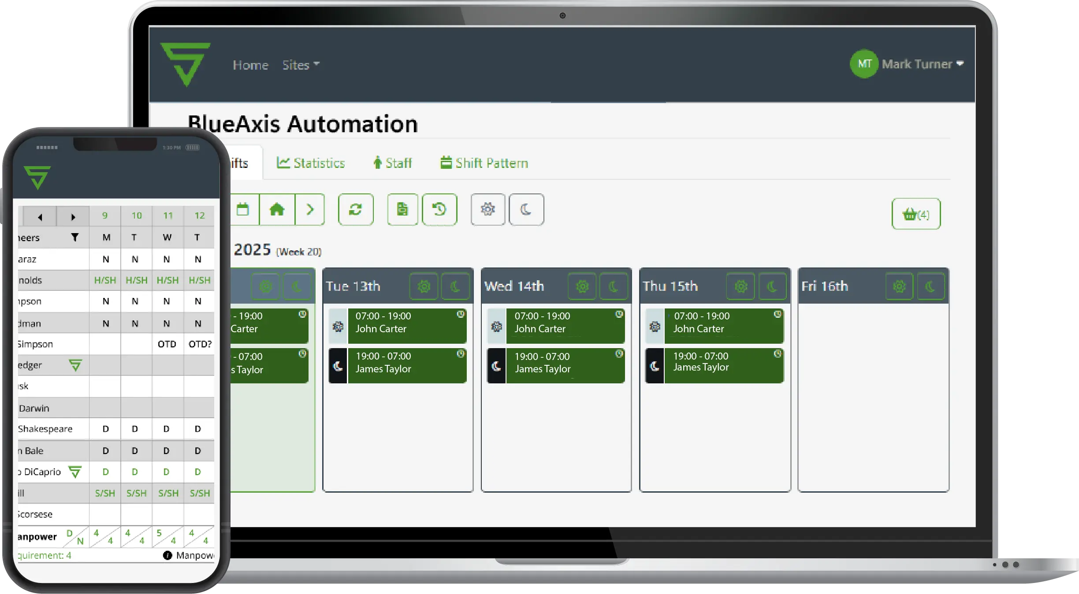Click the clock badge on John Carter's Tuesday shift
Screen dimensions: 1079x594
[461, 315]
